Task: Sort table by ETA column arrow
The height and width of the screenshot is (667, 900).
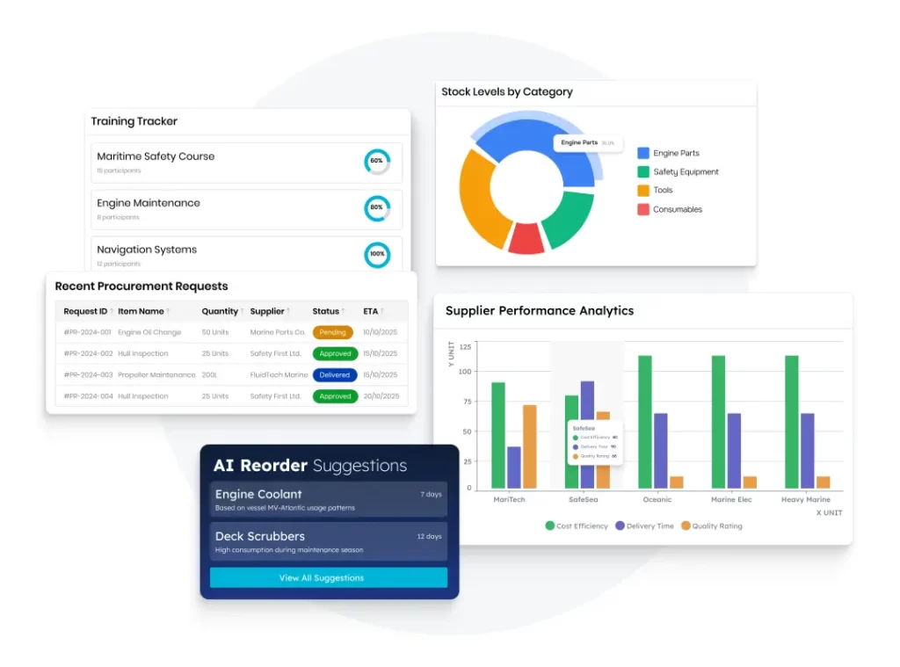Action: point(382,311)
